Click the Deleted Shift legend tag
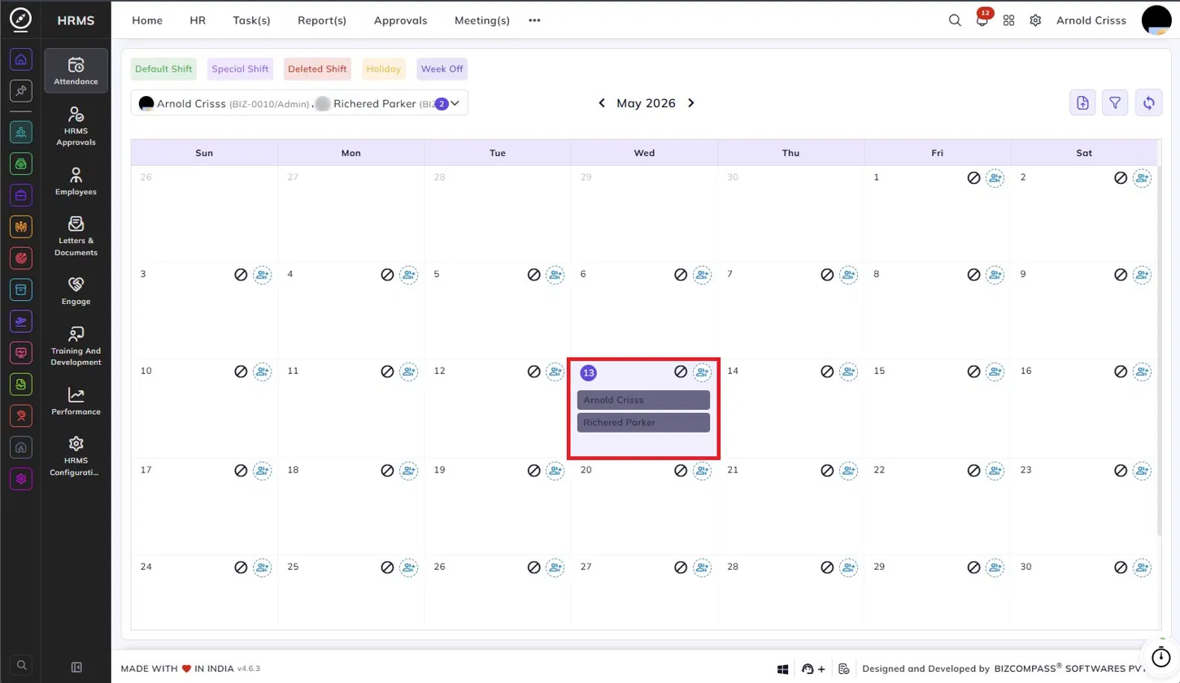 pos(317,69)
